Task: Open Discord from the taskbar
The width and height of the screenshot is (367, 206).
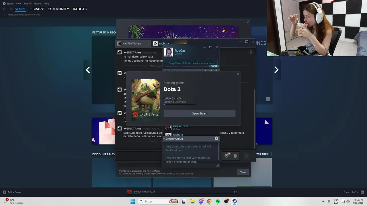Action: coord(201,201)
